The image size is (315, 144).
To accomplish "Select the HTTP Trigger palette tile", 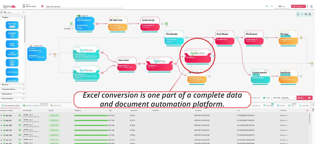I will click(12, 63).
